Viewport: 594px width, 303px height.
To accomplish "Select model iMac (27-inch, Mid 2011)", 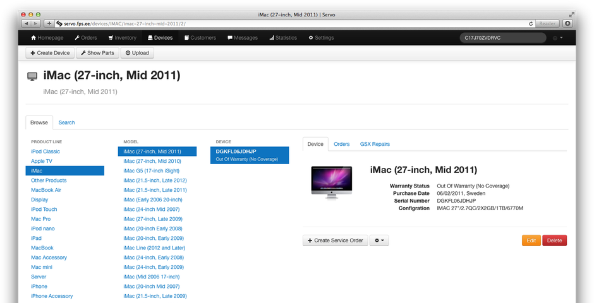I will click(157, 151).
